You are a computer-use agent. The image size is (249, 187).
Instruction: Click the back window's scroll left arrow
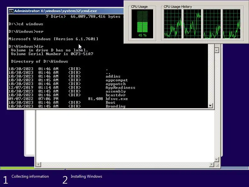[x=39, y=165]
